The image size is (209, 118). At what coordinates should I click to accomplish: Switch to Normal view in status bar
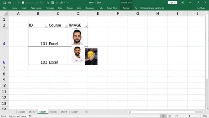click(163, 116)
